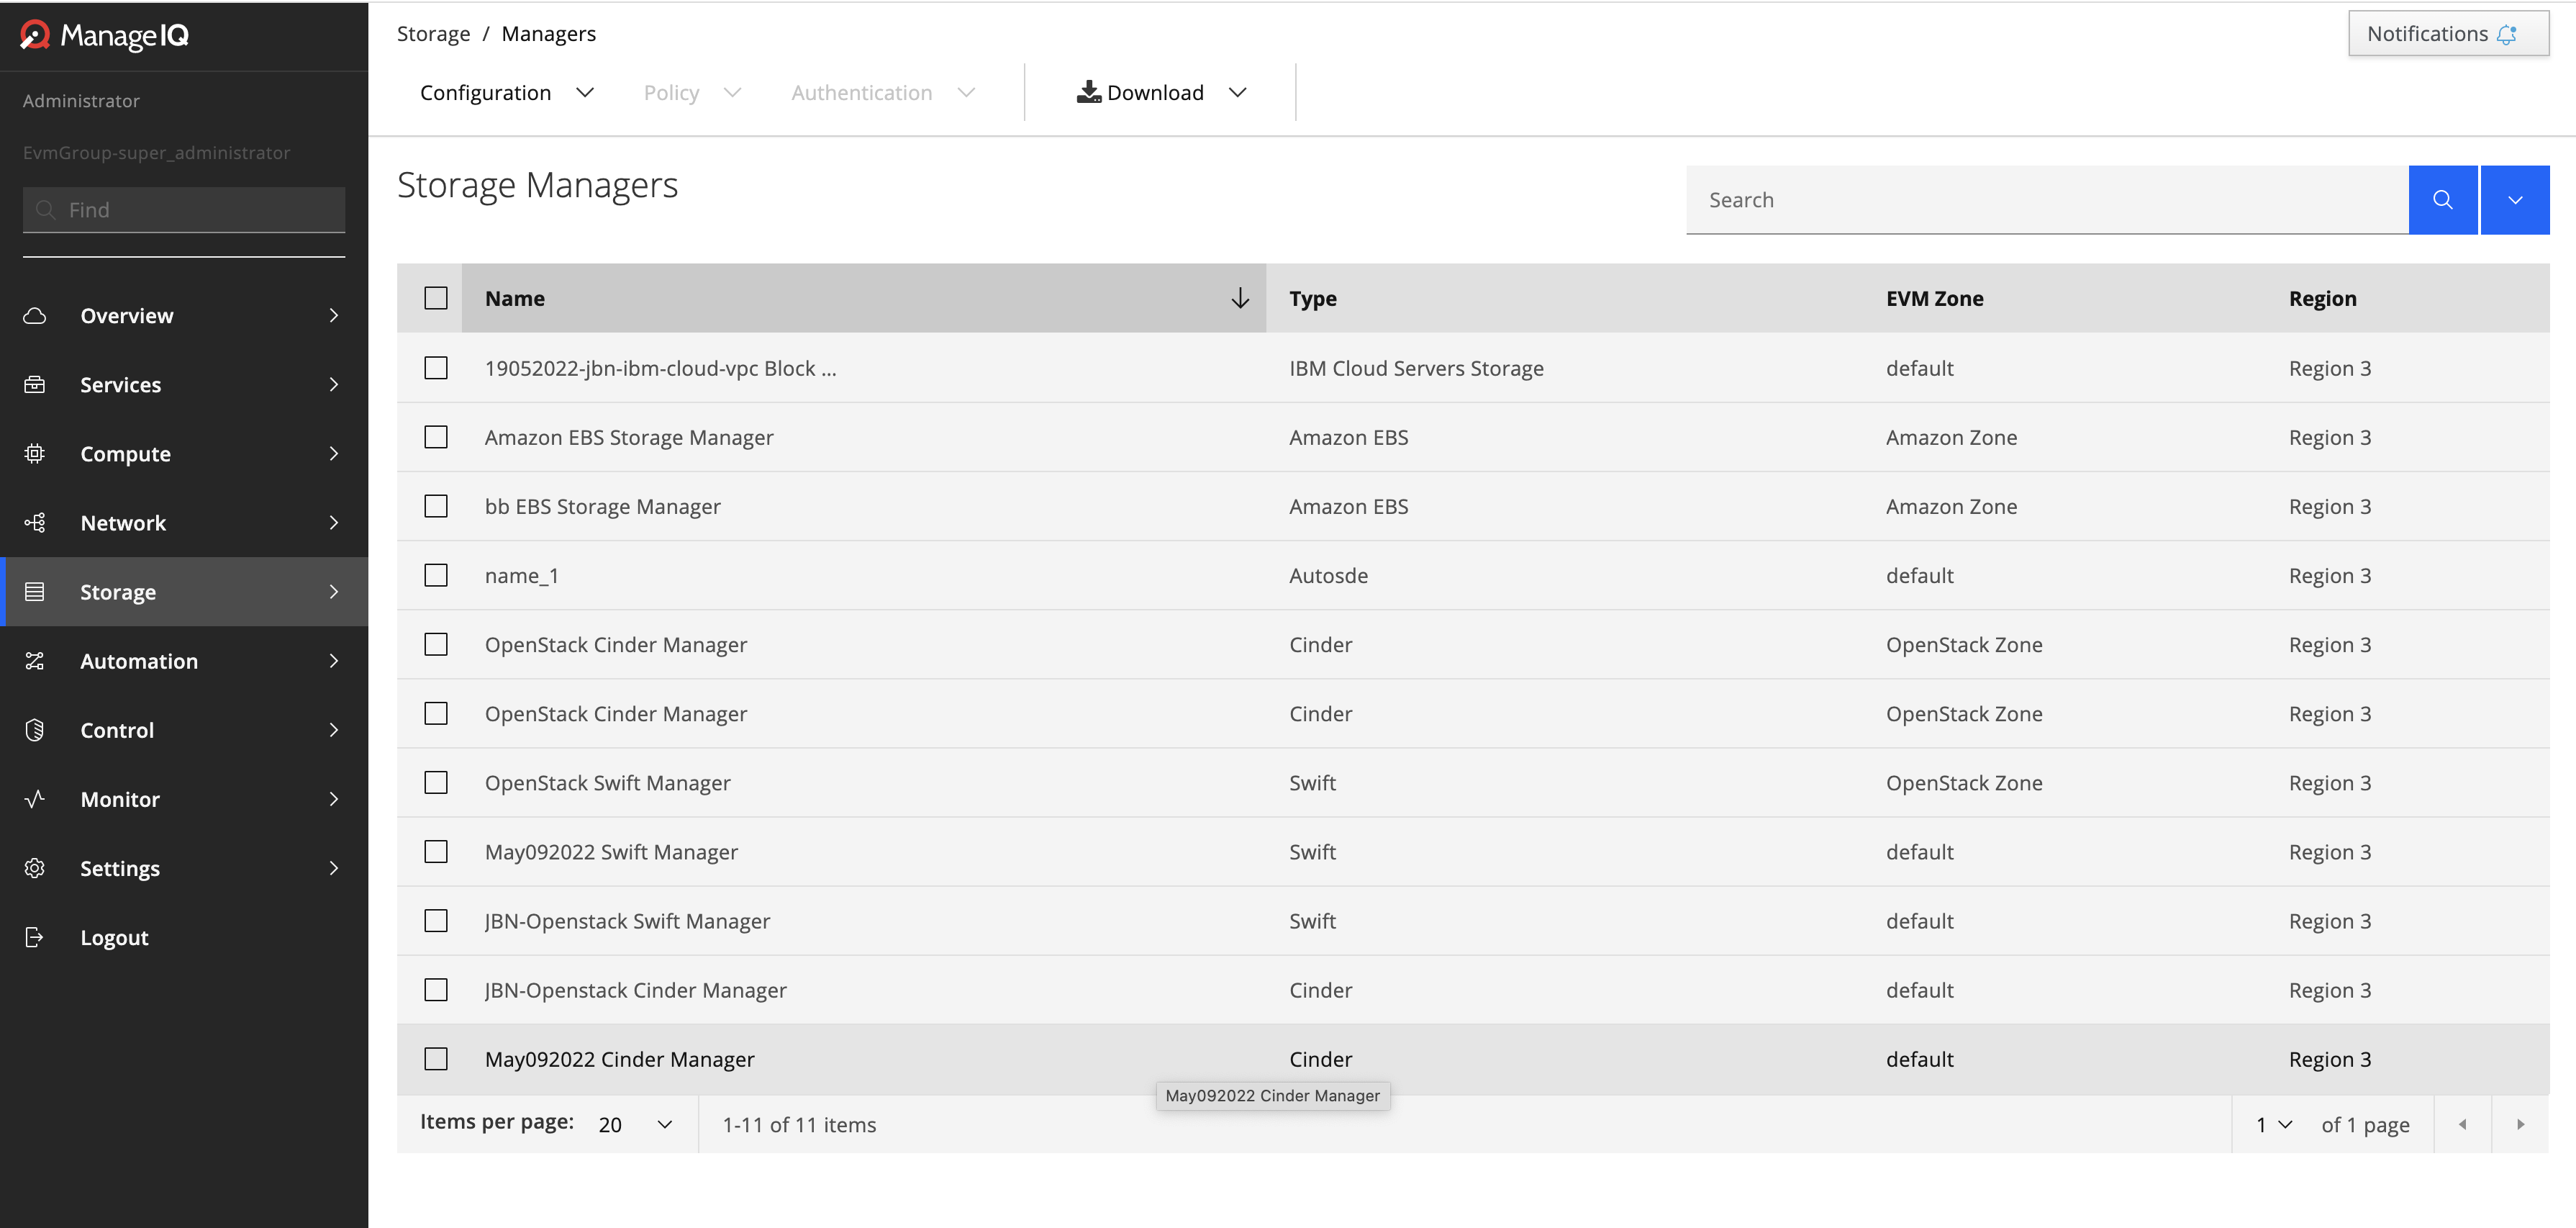The width and height of the screenshot is (2576, 1228).
Task: Select the name_1 row checkbox
Action: (x=436, y=576)
